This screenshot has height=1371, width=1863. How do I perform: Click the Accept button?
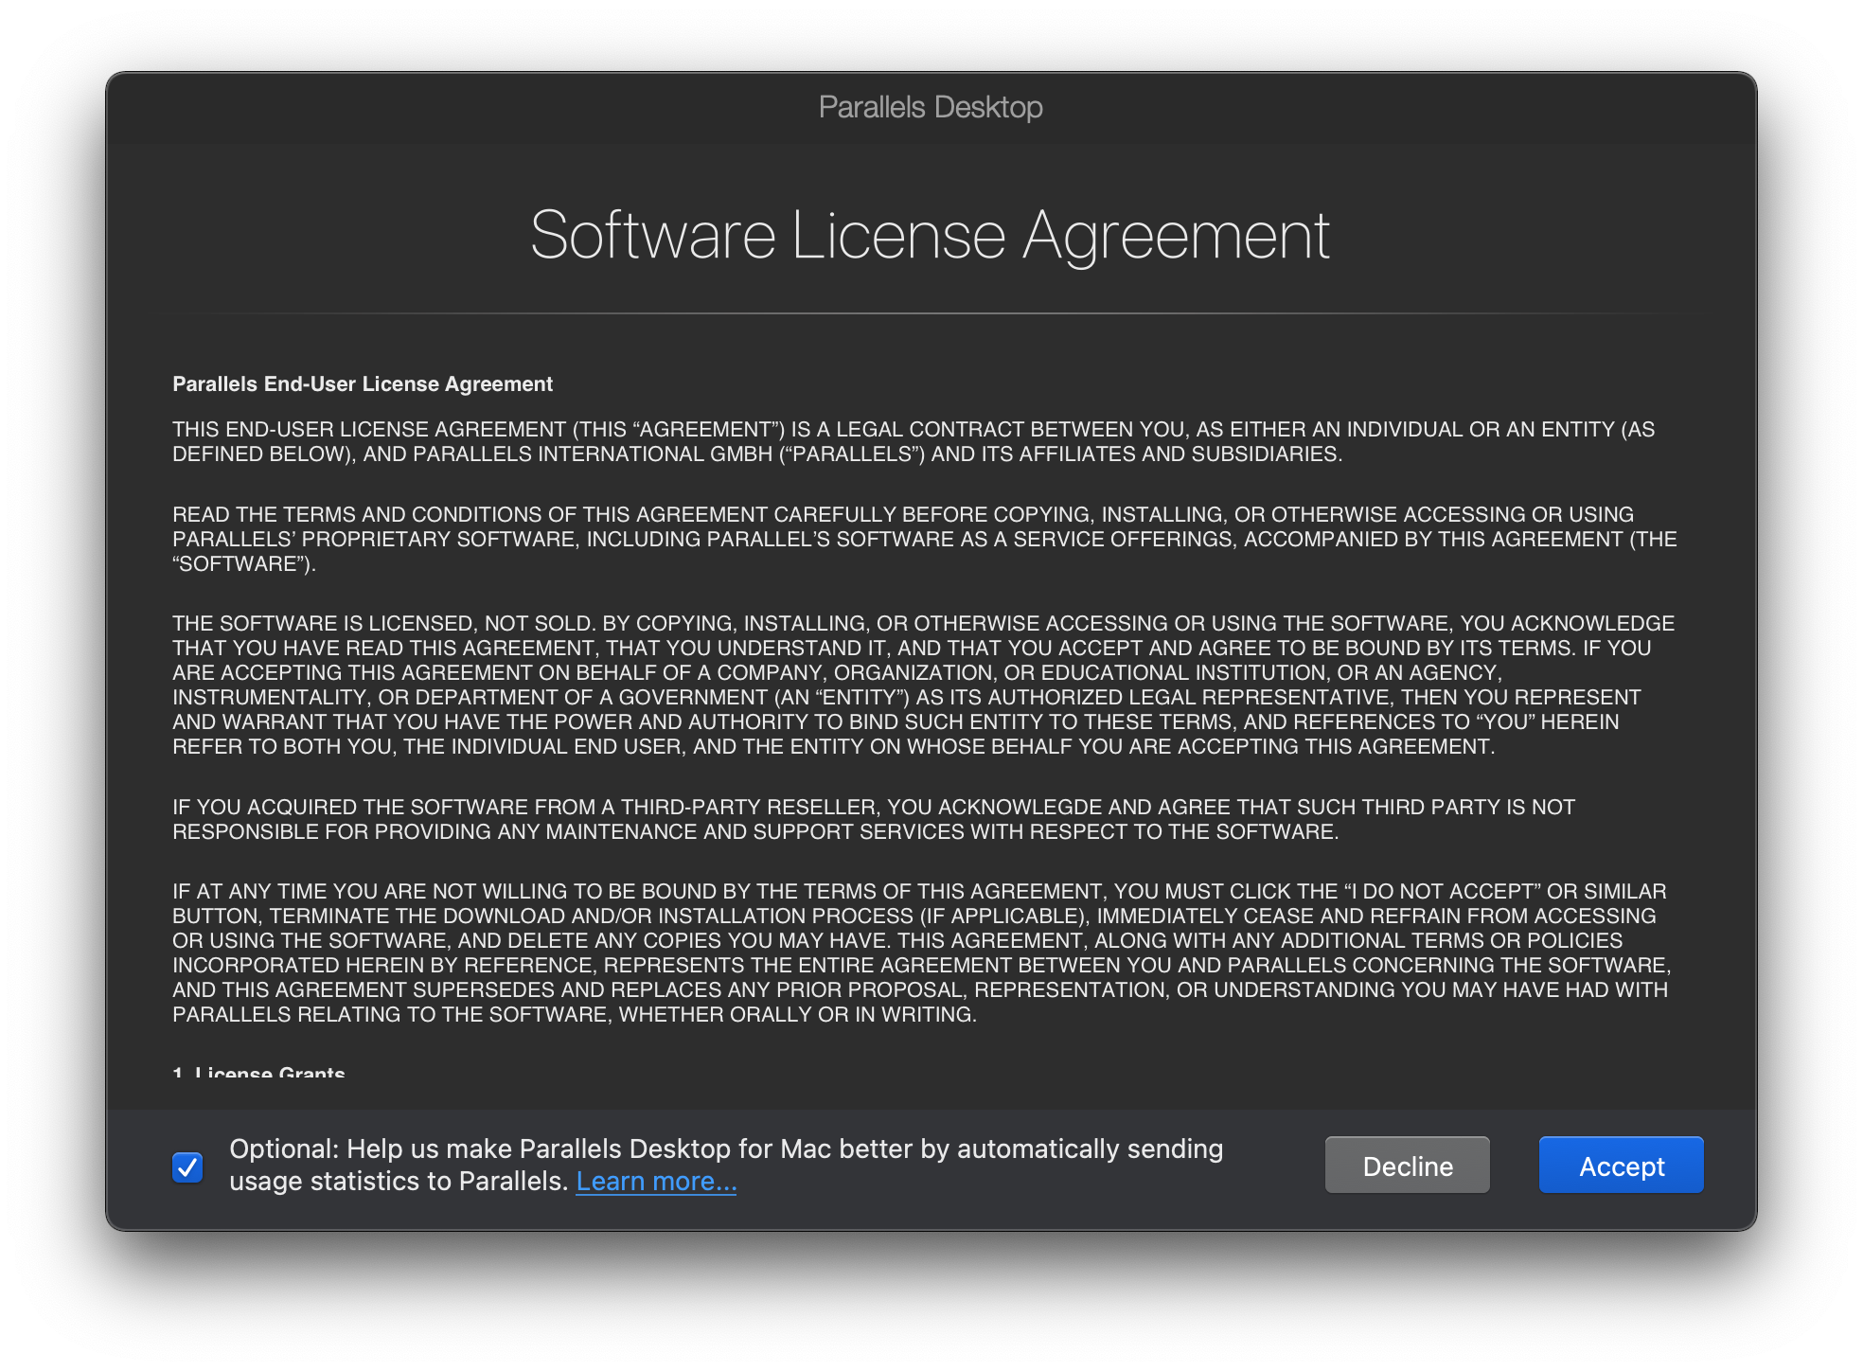[x=1621, y=1166]
